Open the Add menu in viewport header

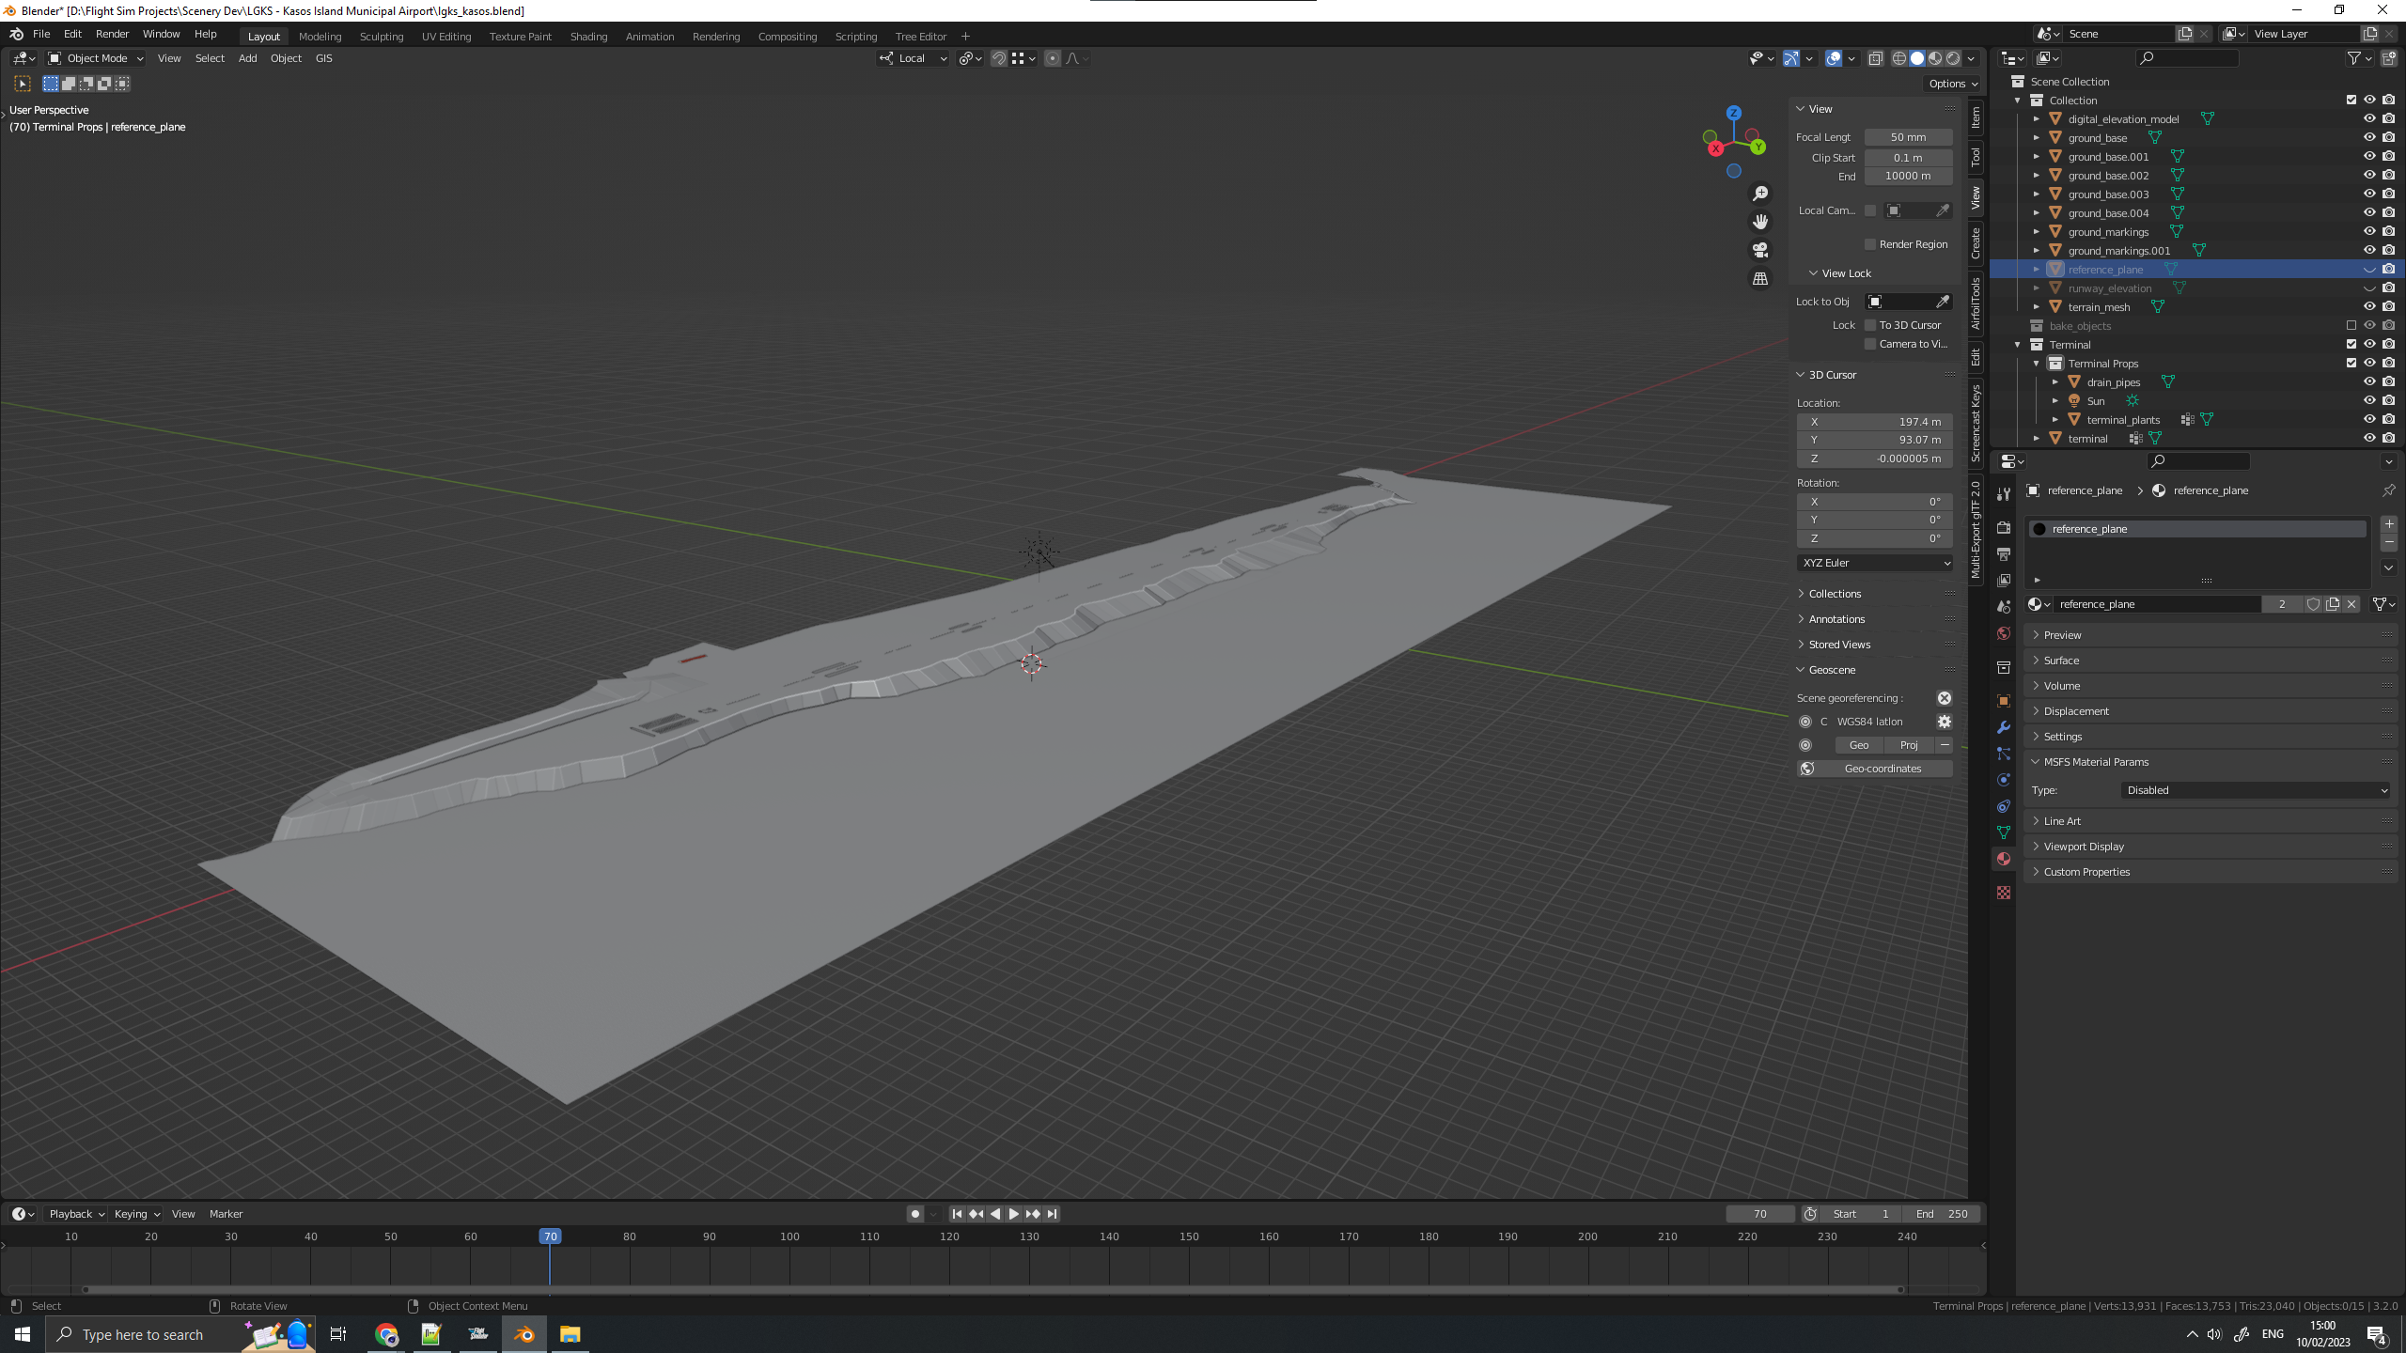click(x=247, y=58)
